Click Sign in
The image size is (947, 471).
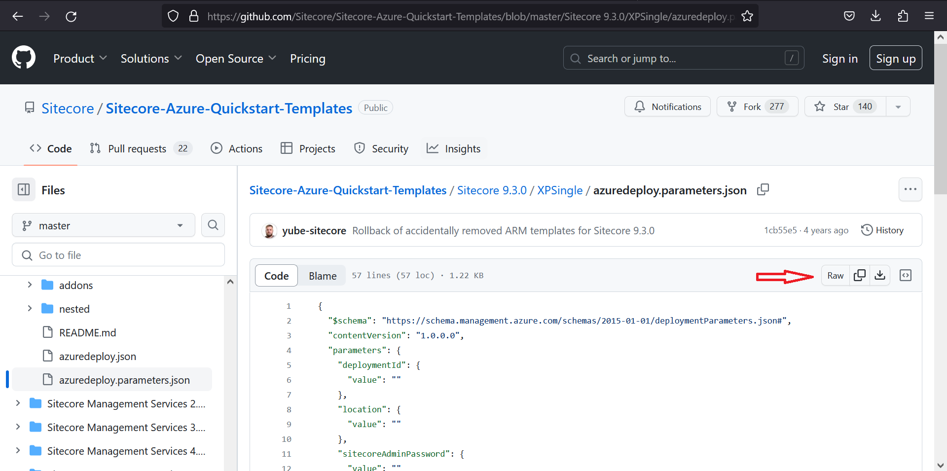point(840,58)
